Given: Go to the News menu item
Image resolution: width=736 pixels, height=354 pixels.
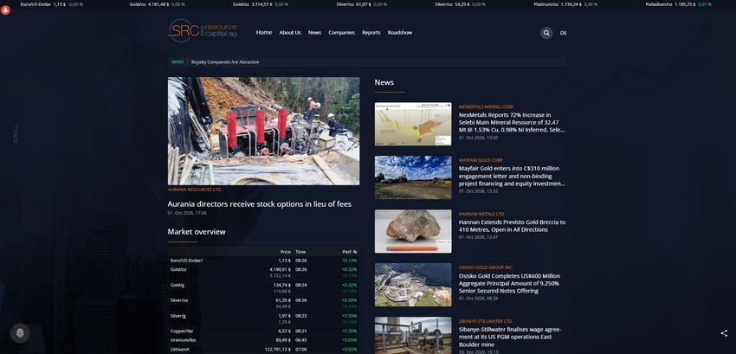Looking at the screenshot, I should pos(314,32).
